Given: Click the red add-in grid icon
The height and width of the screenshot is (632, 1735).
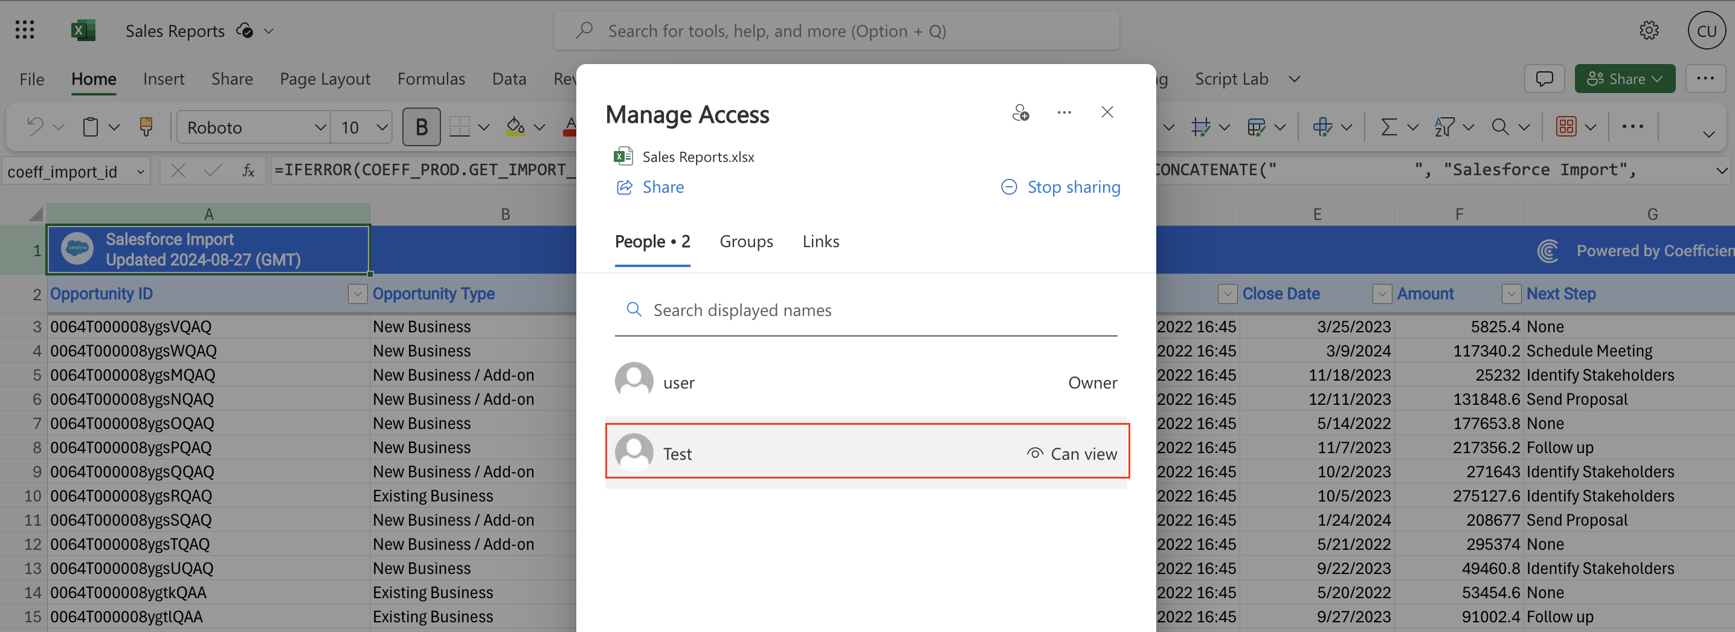Looking at the screenshot, I should (1566, 127).
